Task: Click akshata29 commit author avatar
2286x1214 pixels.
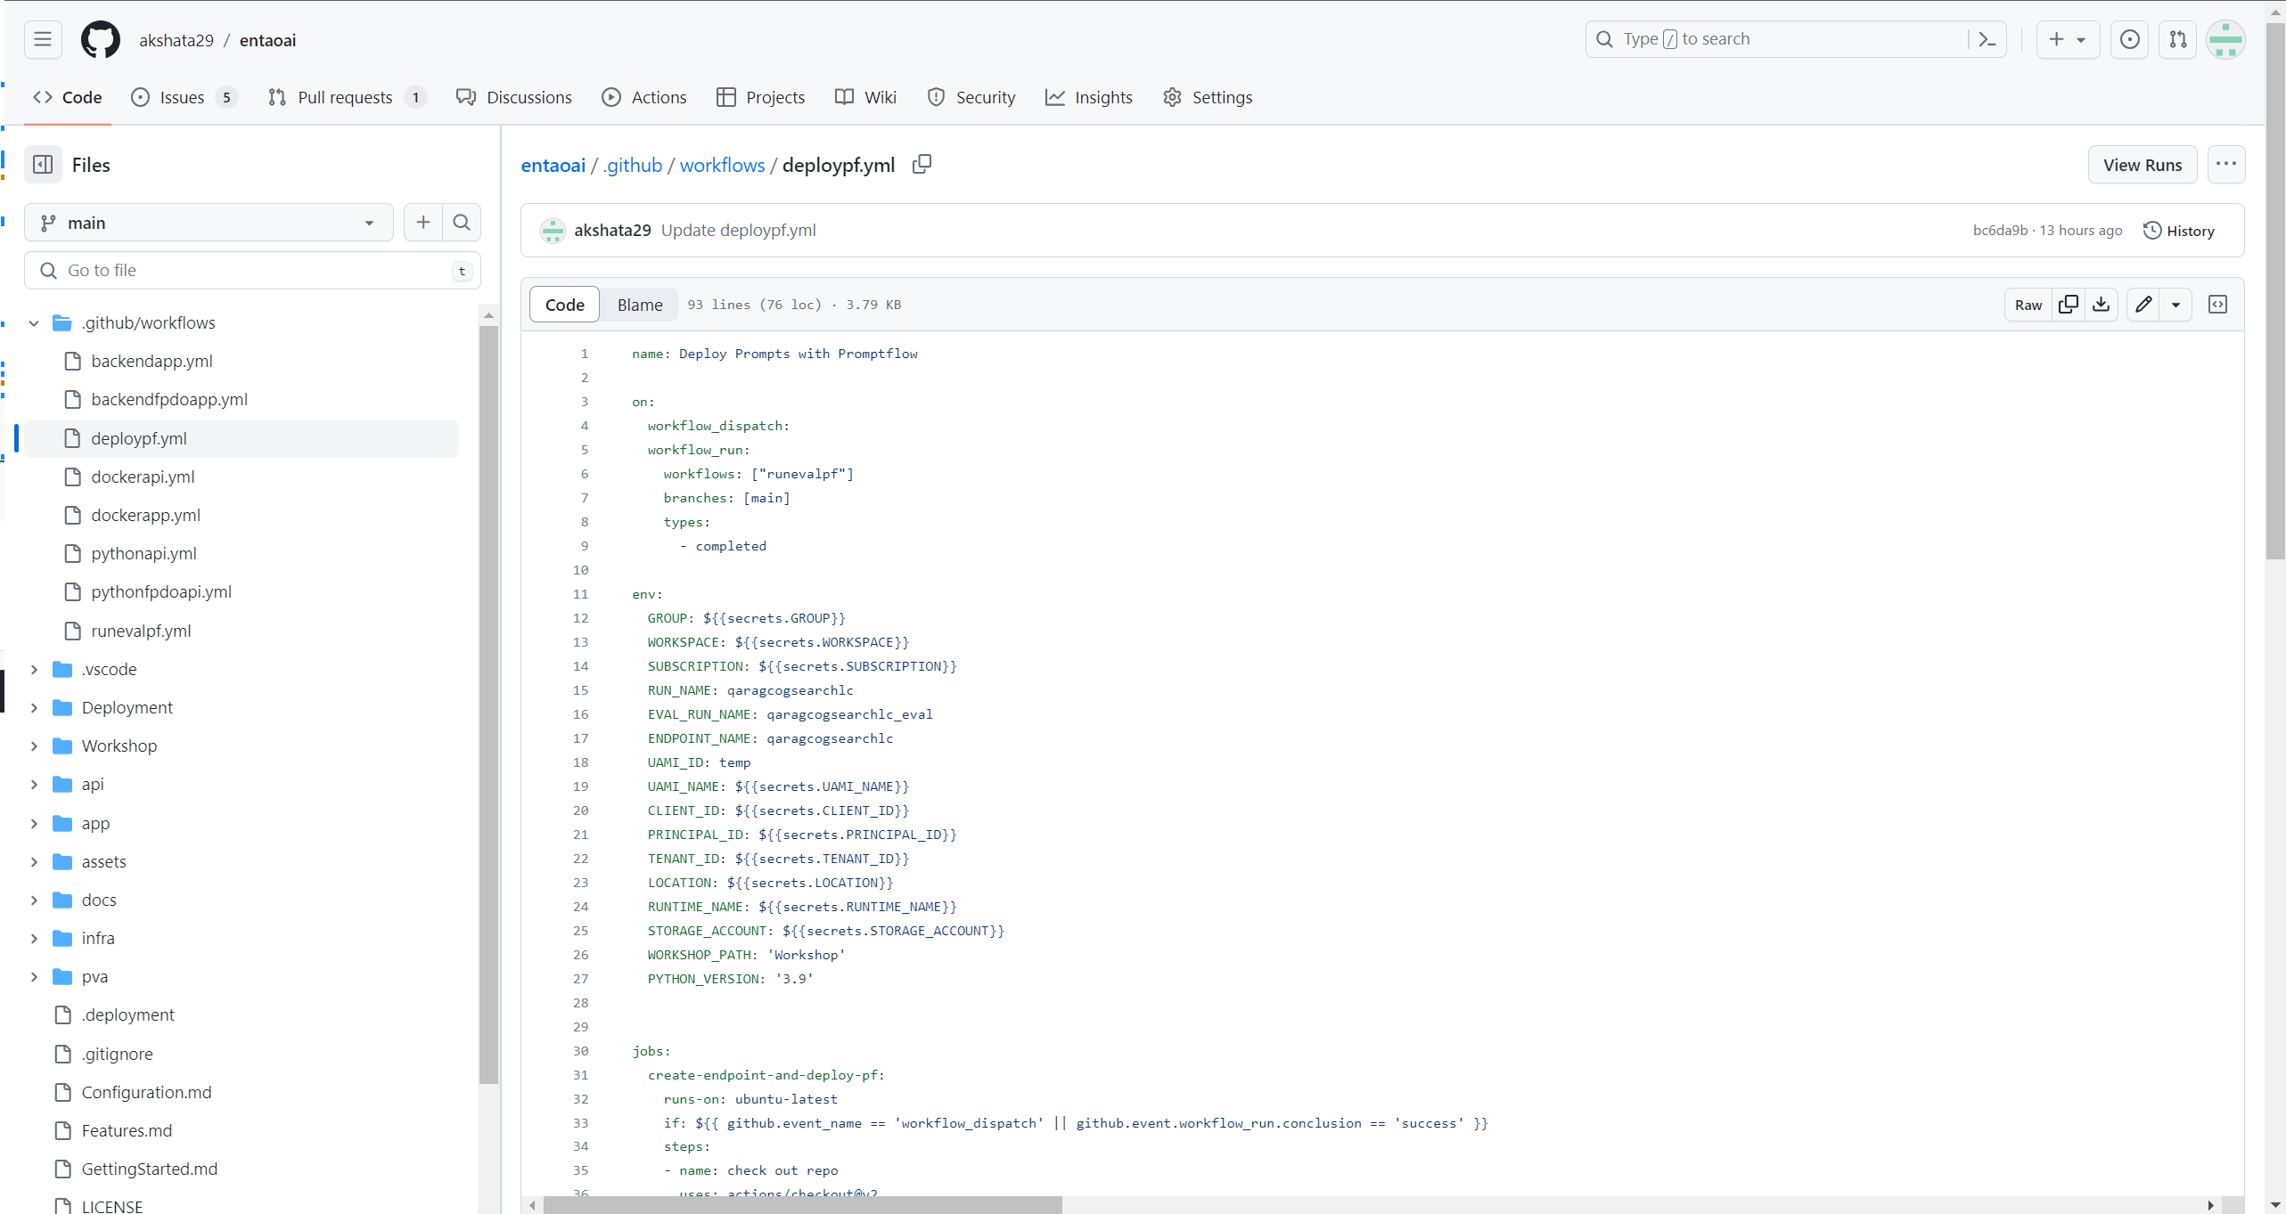Action: 553,231
